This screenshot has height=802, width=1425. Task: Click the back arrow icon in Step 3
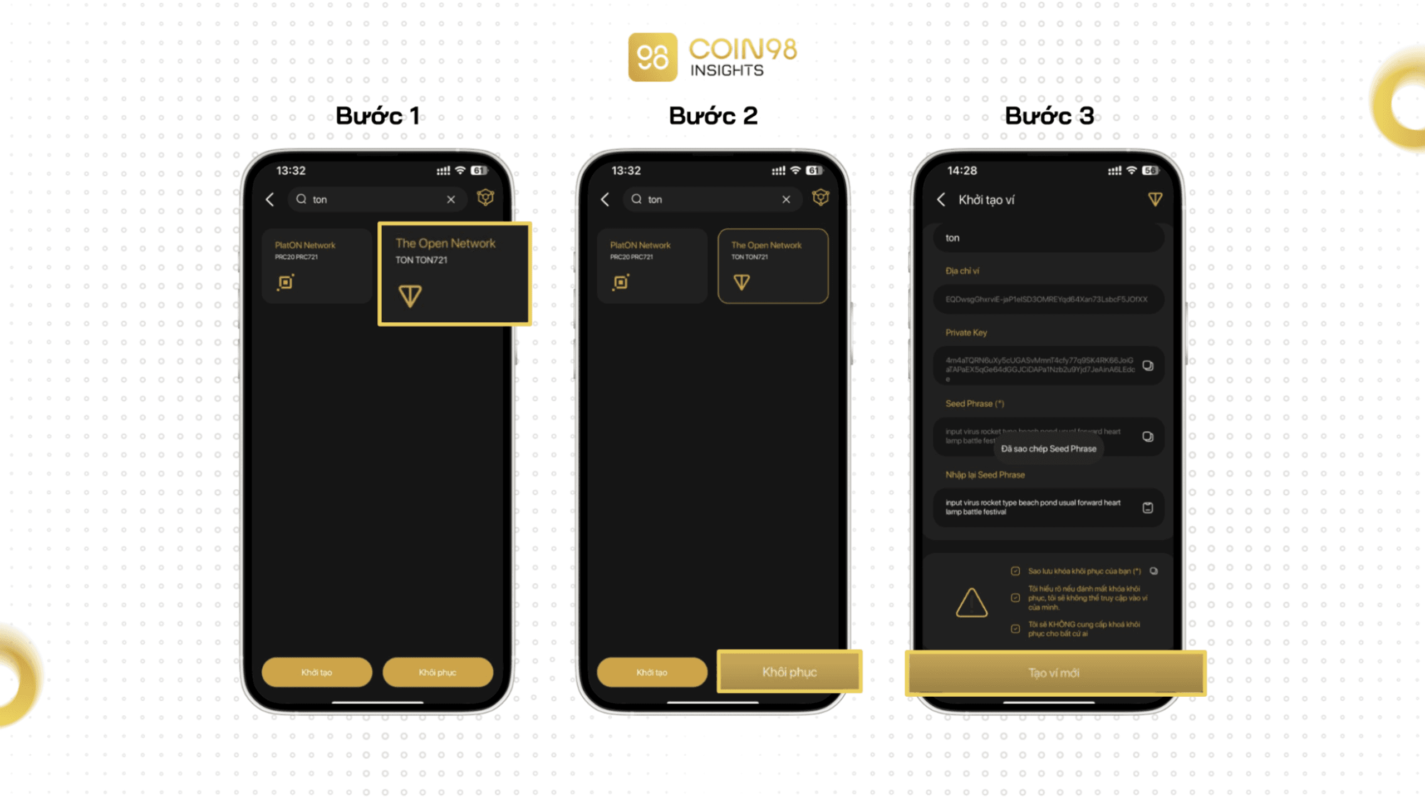click(x=937, y=199)
